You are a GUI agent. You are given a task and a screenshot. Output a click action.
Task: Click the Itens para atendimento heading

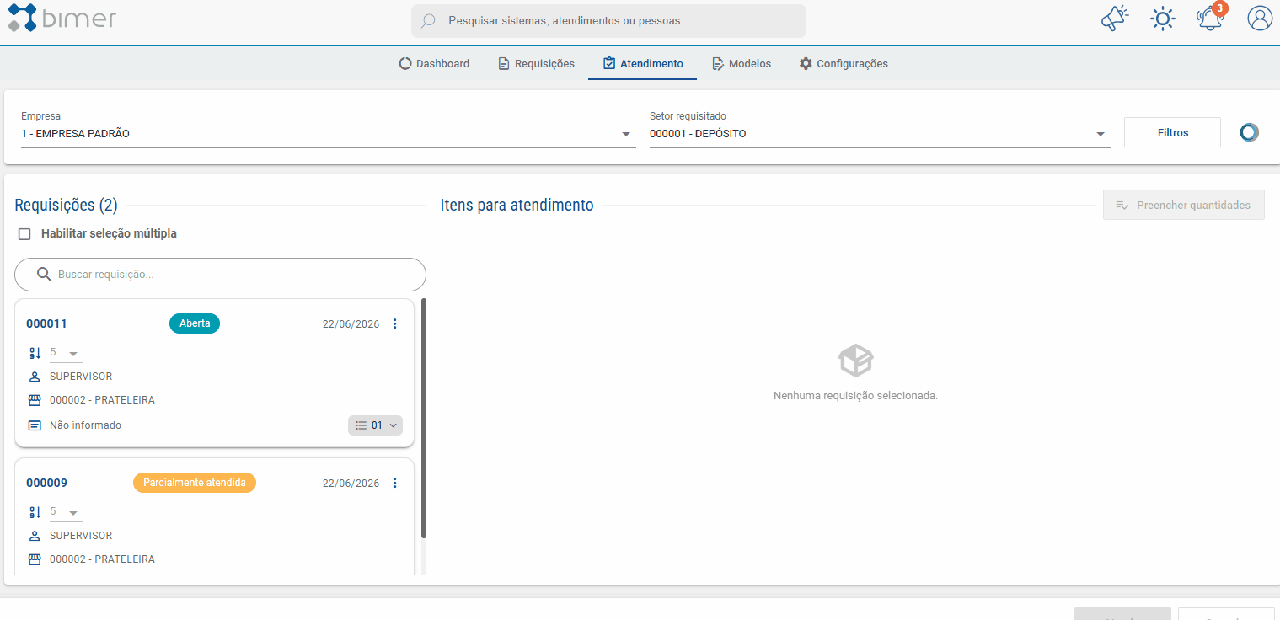pyautogui.click(x=517, y=205)
